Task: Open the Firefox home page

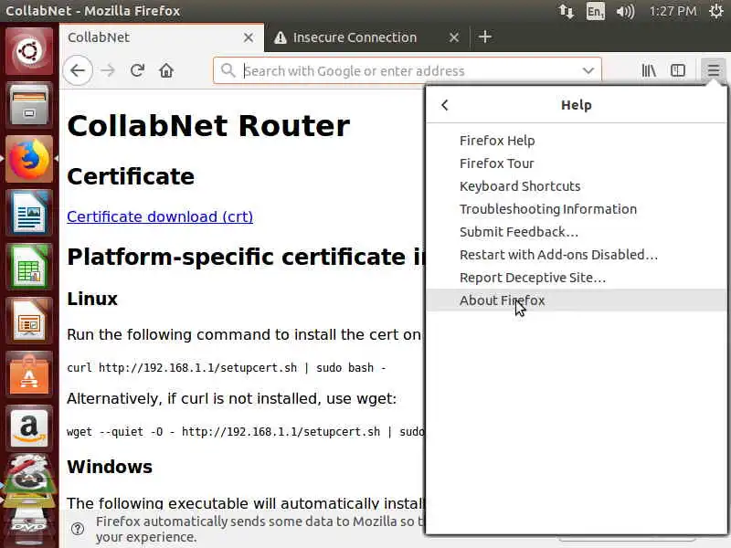Action: click(166, 71)
